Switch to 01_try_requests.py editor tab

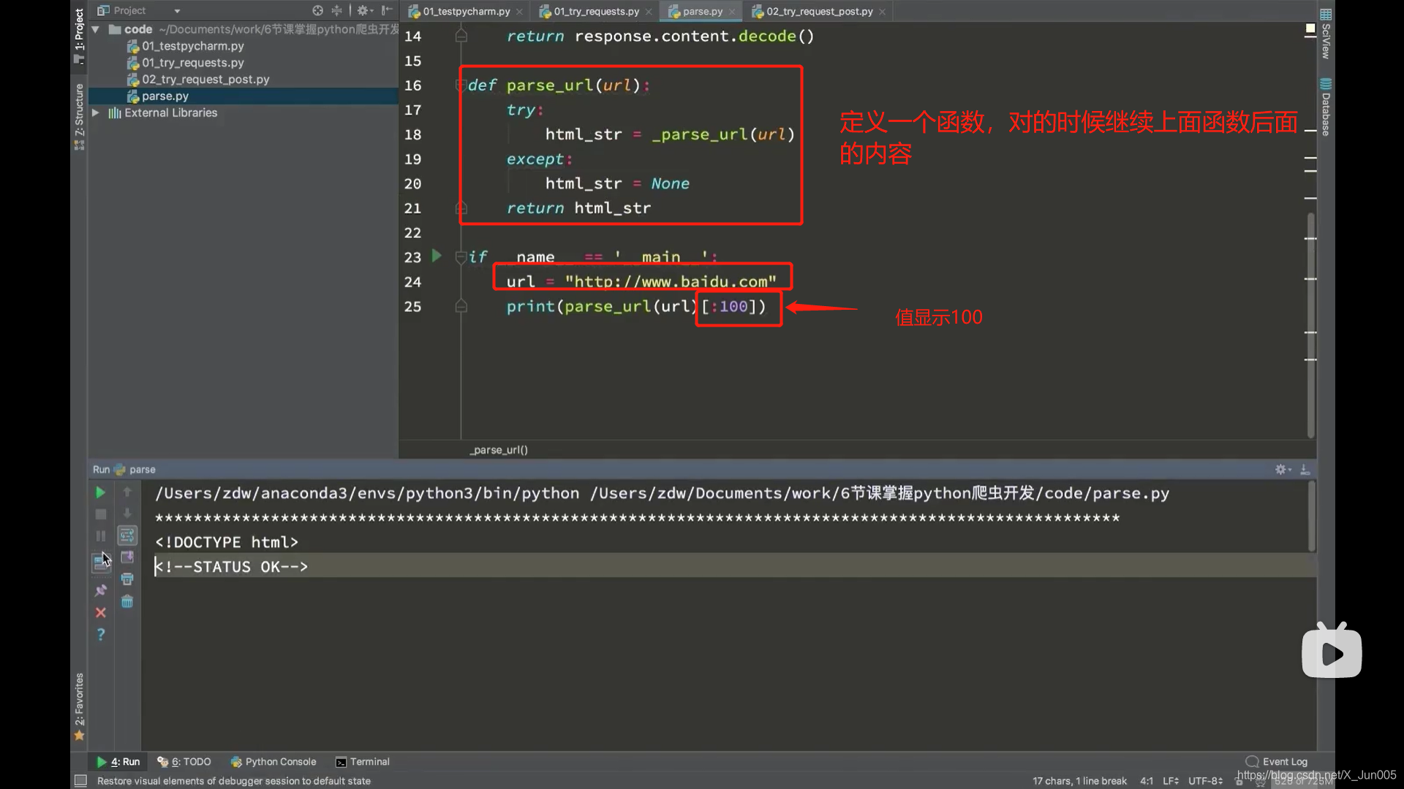595,12
